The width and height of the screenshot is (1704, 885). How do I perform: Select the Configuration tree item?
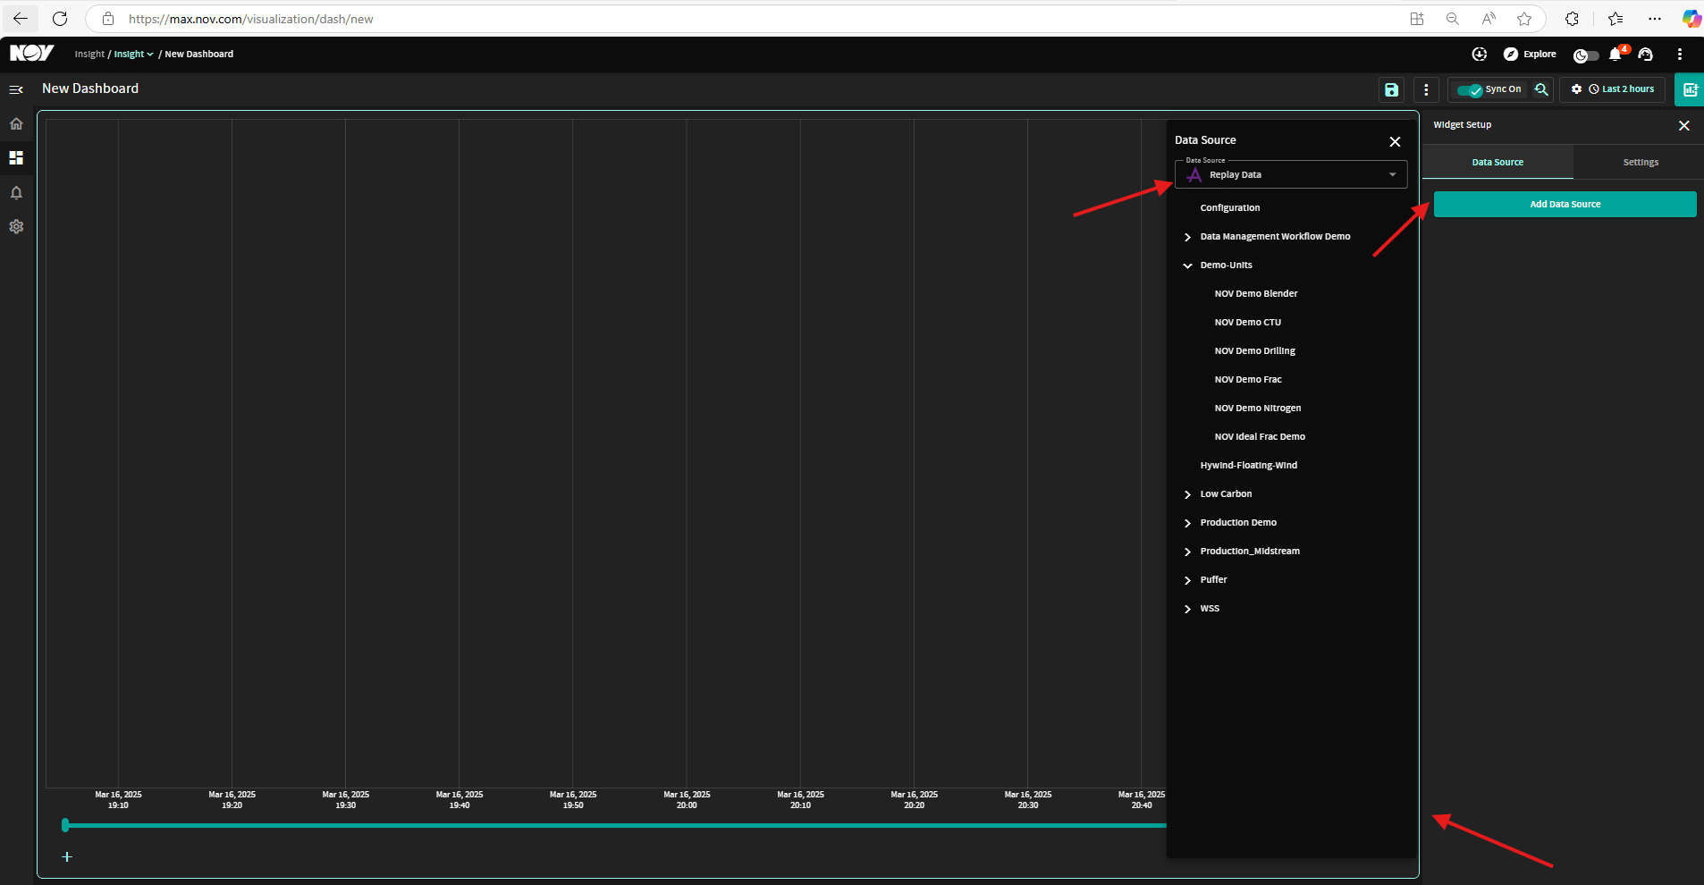pyautogui.click(x=1230, y=208)
